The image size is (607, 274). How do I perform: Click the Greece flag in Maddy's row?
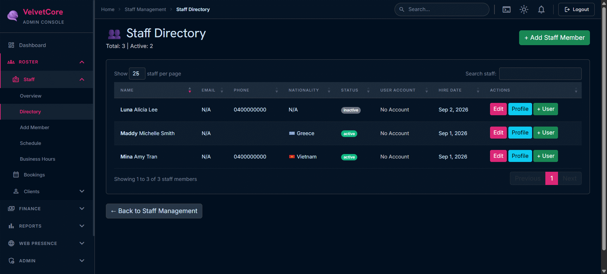tap(292, 133)
